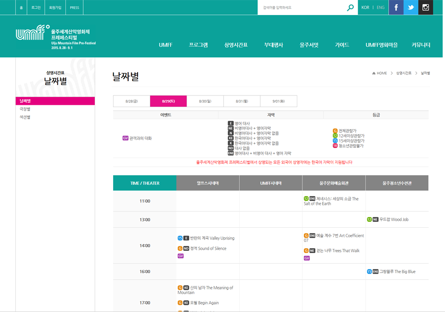Select the 9/01(화) date tab
The image size is (445, 312).
[x=279, y=101]
